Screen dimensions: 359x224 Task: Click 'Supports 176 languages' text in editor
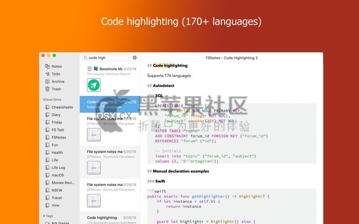pyautogui.click(x=169, y=75)
